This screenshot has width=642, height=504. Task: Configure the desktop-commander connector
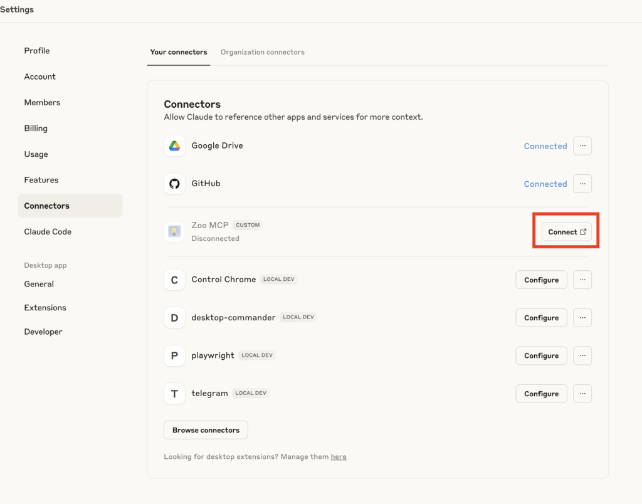click(x=541, y=318)
